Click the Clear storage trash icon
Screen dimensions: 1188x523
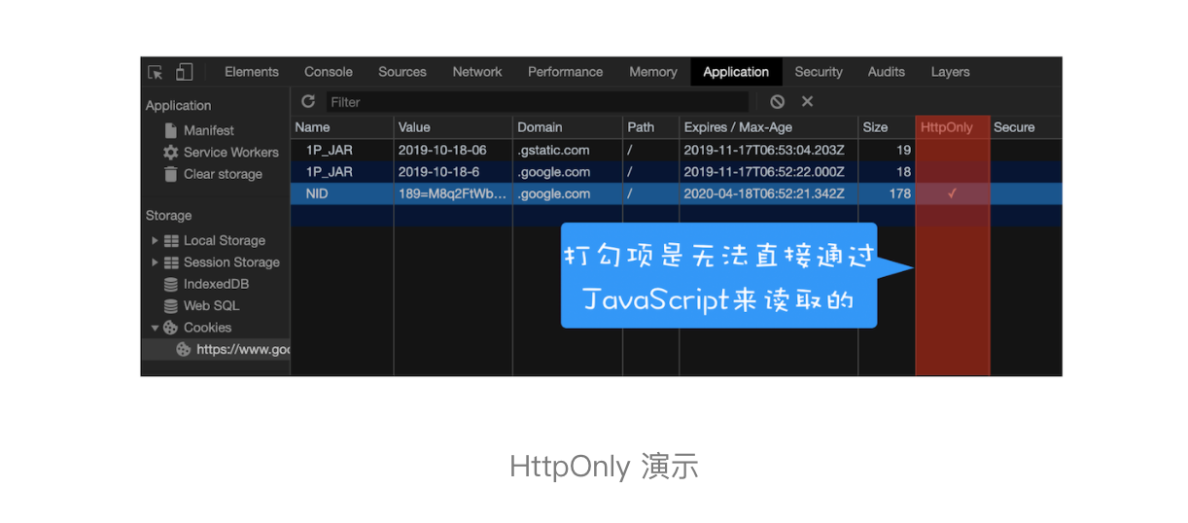click(x=171, y=174)
